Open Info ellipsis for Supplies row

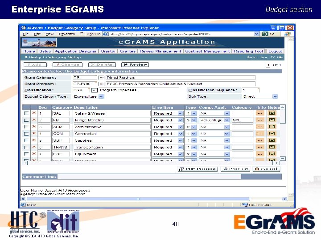(260, 140)
